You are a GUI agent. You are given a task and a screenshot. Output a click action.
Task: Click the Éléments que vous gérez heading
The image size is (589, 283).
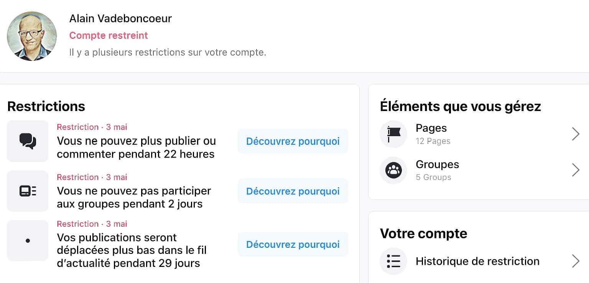[460, 106]
